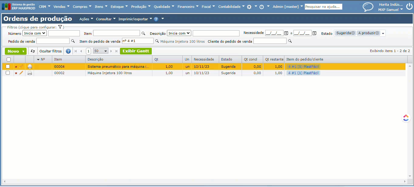This screenshot has width=414, height=187.
Task: Open the top bar help question-mark icon
Action: 262,7
